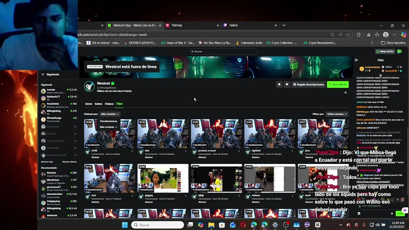Viewport: 409px width, 230px height.
Task: Open the Otros favoritos folder
Action: click(x=393, y=43)
